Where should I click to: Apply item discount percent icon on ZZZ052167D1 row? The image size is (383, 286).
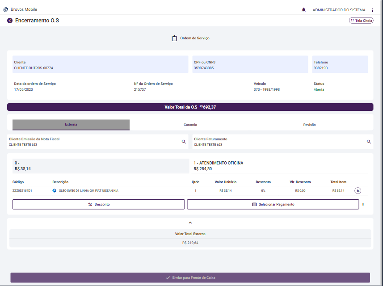click(358, 191)
